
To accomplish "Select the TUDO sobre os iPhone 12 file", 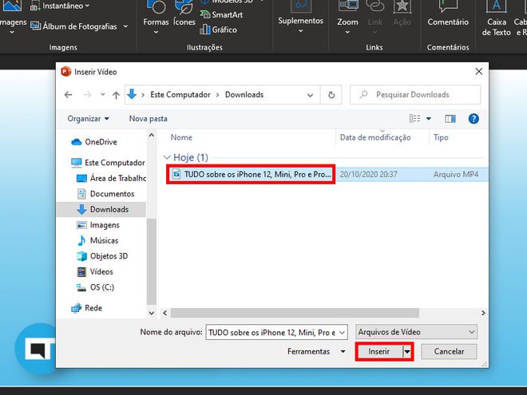I will (x=251, y=174).
